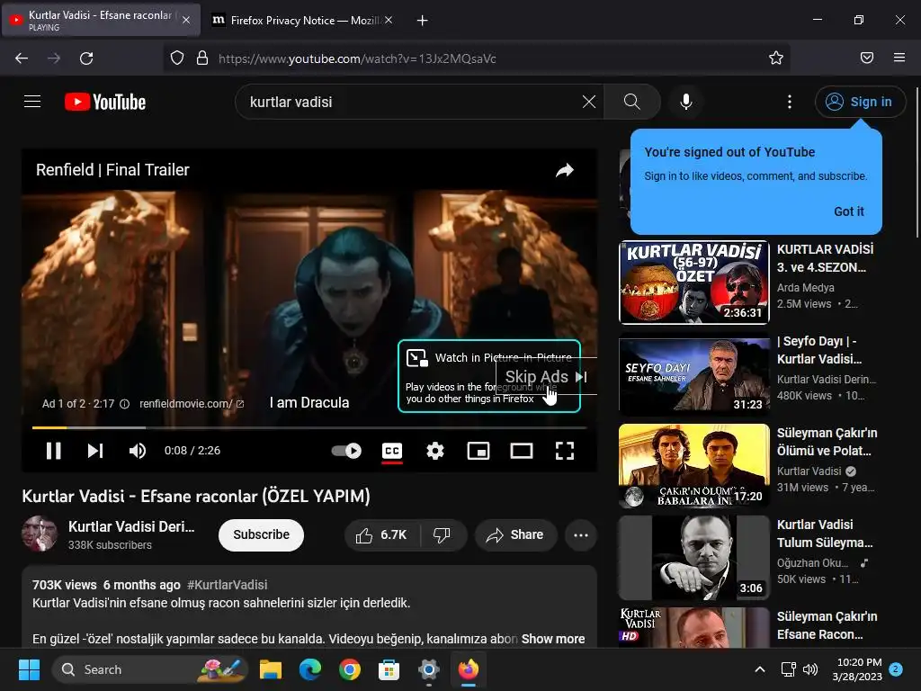
Task: Open the clock showing 10:20 PM
Action: (x=857, y=669)
